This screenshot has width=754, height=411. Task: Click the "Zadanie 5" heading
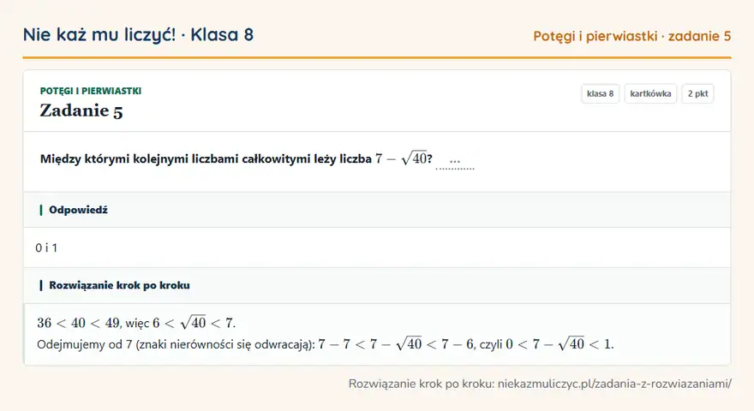tap(81, 110)
